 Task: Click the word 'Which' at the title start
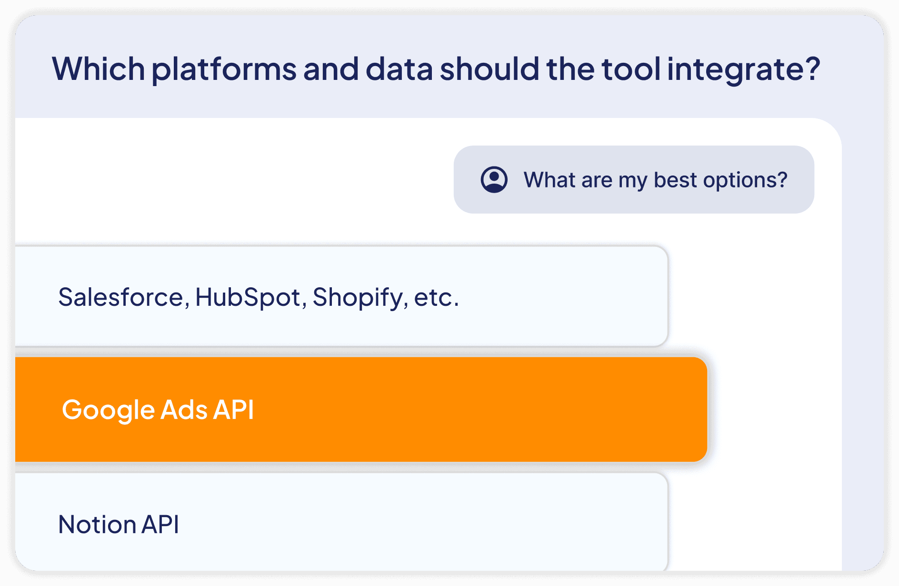[98, 69]
